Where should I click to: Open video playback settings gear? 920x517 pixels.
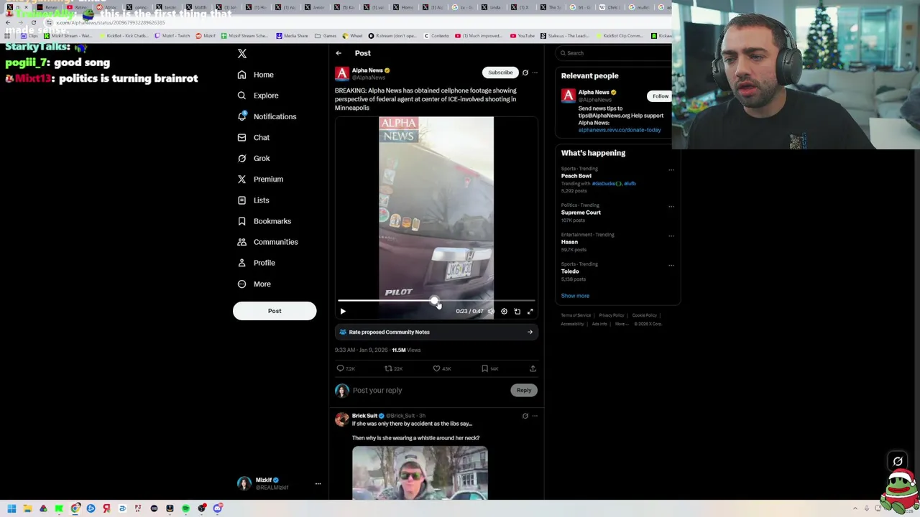click(504, 312)
